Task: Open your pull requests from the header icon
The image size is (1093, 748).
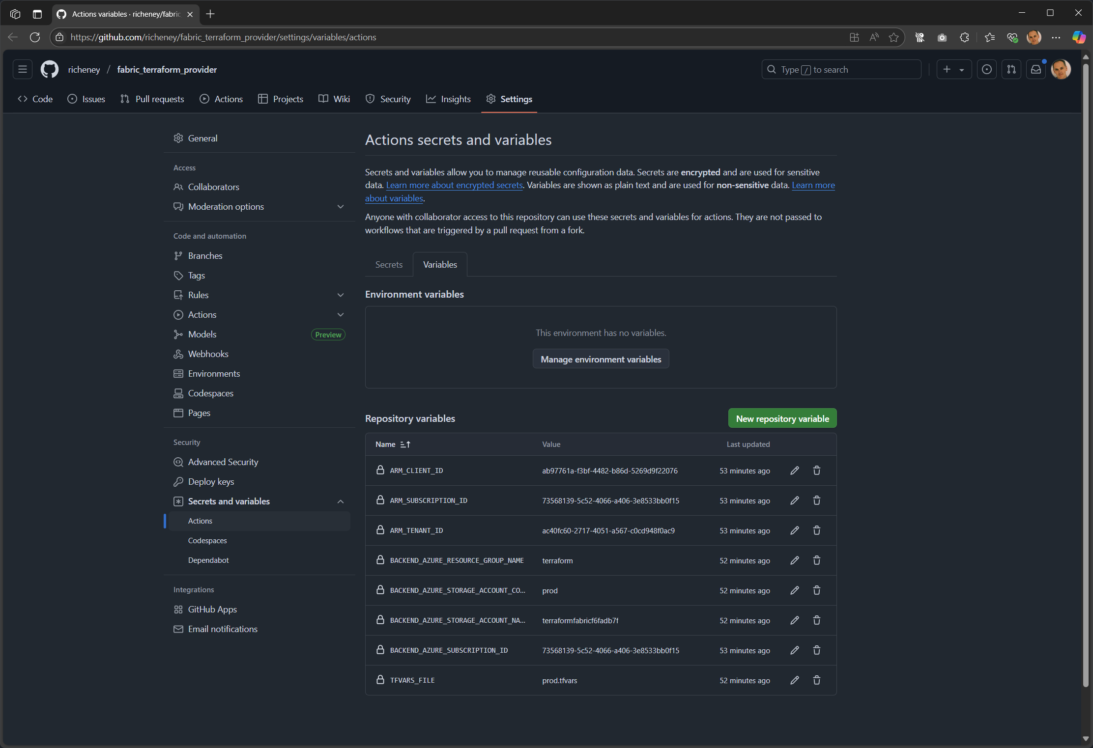Action: click(1011, 69)
